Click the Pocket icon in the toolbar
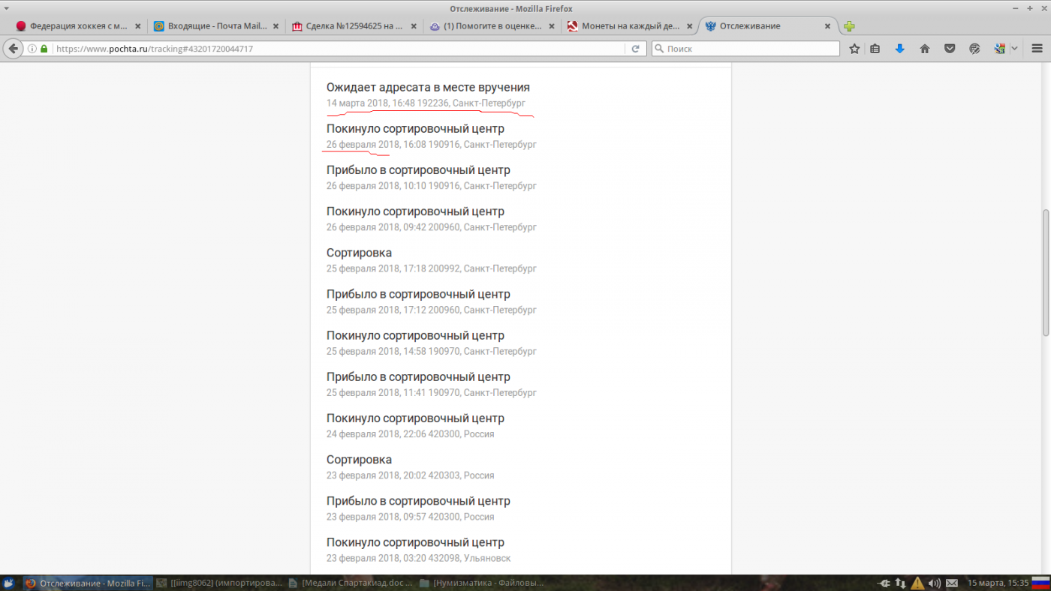 coord(950,49)
